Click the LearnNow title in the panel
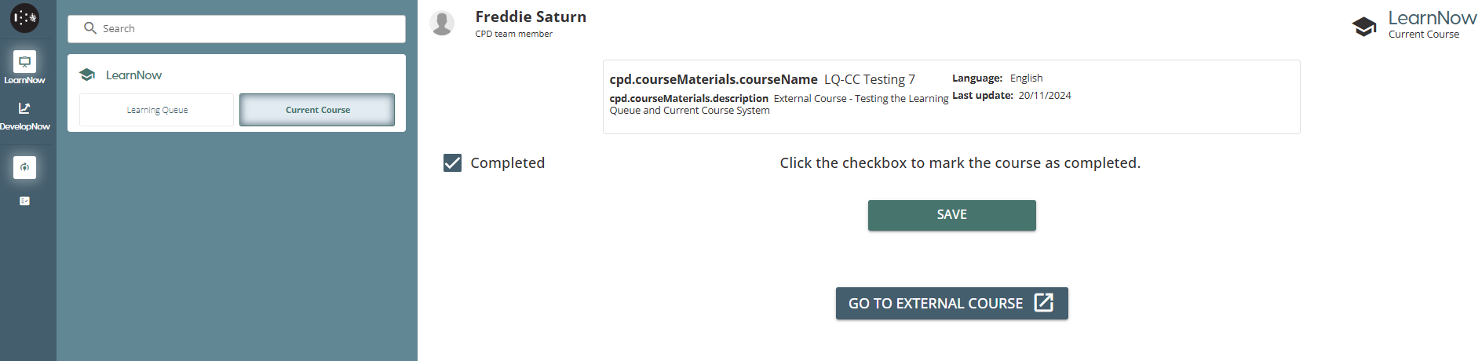The image size is (1482, 361). [133, 75]
